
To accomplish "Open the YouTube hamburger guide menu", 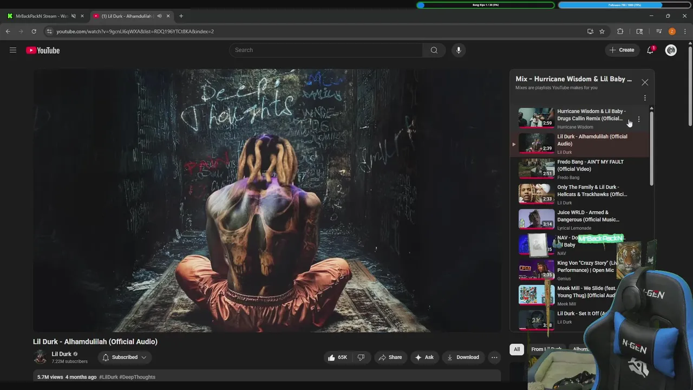I will pos(13,50).
